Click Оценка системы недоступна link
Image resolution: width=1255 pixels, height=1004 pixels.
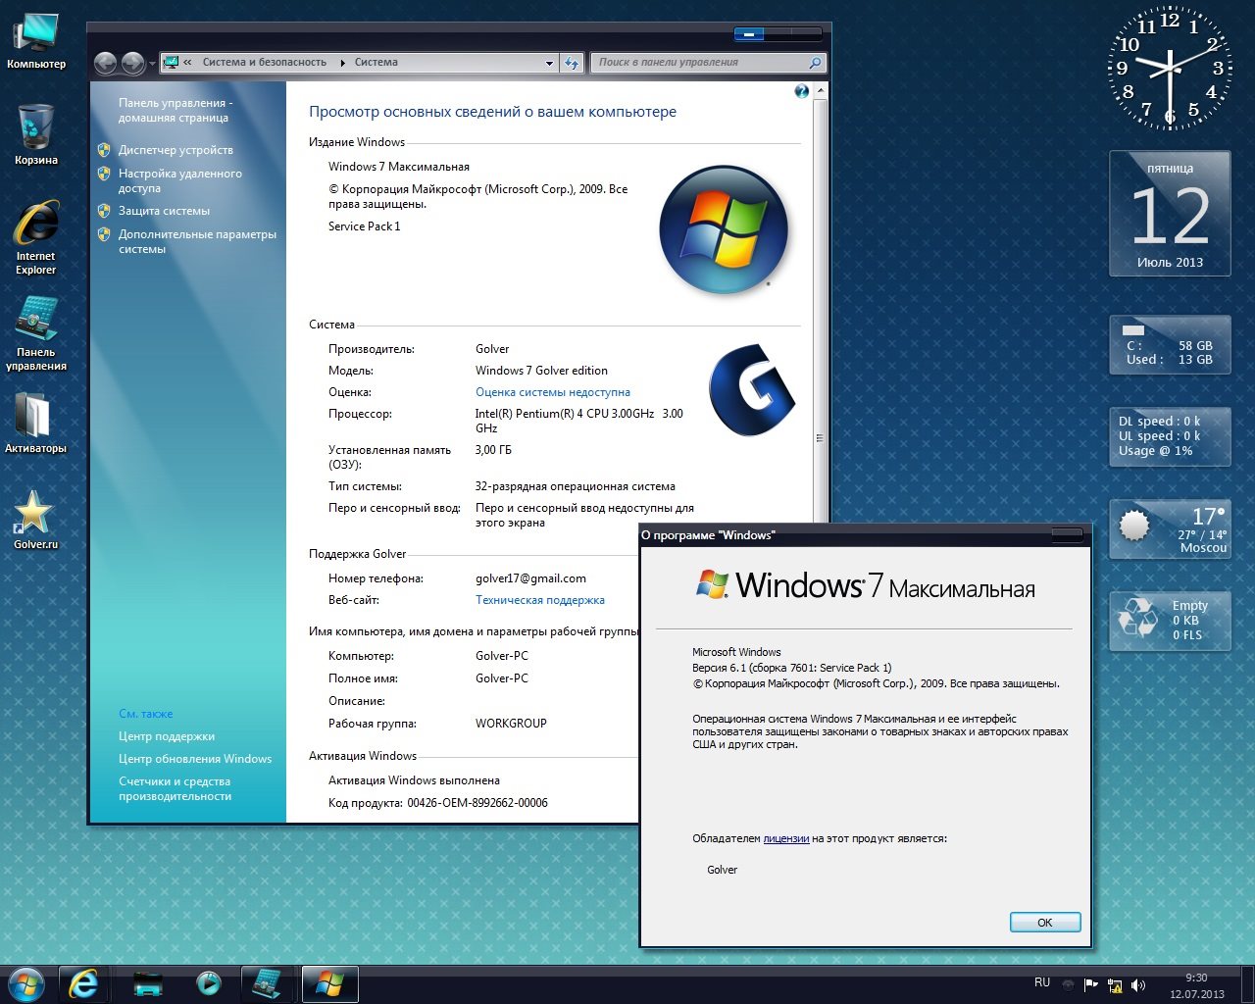click(553, 392)
